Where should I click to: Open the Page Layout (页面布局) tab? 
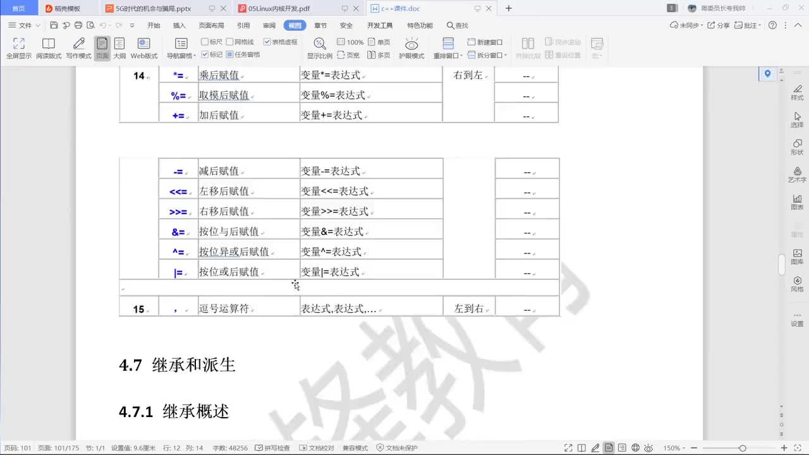tap(211, 25)
